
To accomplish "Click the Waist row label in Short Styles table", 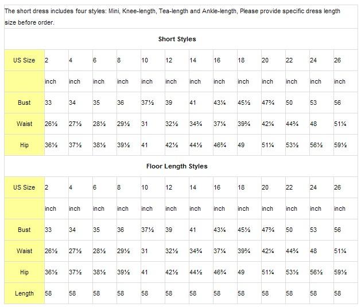I will tap(24, 124).
